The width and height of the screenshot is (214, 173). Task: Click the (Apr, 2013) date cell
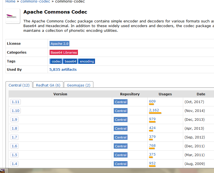[194, 128]
